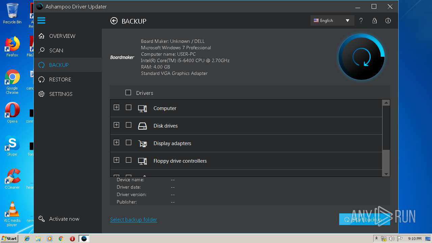Image resolution: width=432 pixels, height=243 pixels.
Task: Launch CCleaner from desktop
Action: [x=12, y=179]
